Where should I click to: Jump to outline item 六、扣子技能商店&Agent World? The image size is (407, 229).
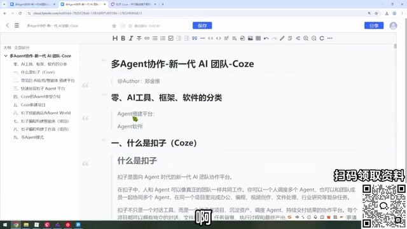42,113
